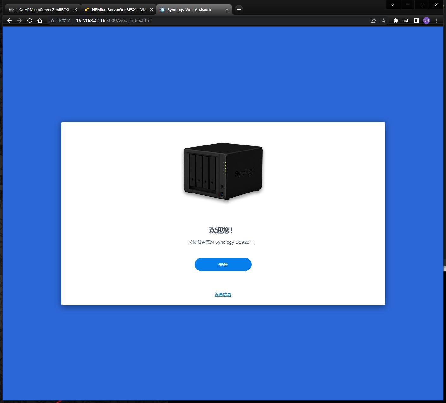The height and width of the screenshot is (403, 446).
Task: Go back to the previous page
Action: pos(9,21)
